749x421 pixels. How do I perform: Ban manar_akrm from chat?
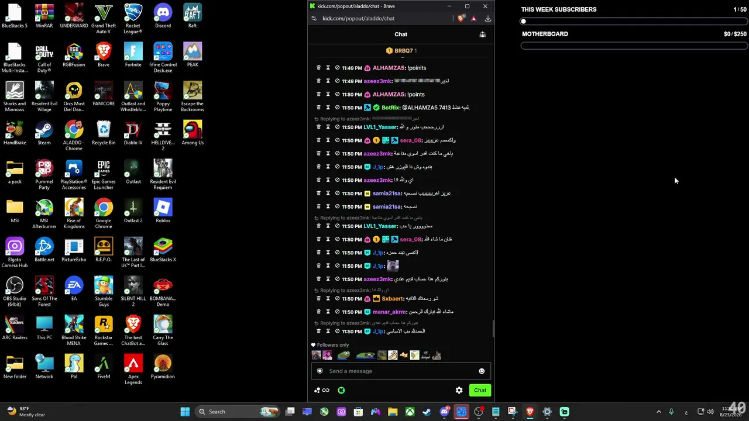337,312
